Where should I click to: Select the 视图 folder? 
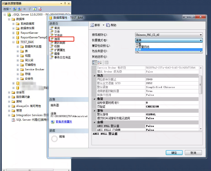click(x=27, y=56)
